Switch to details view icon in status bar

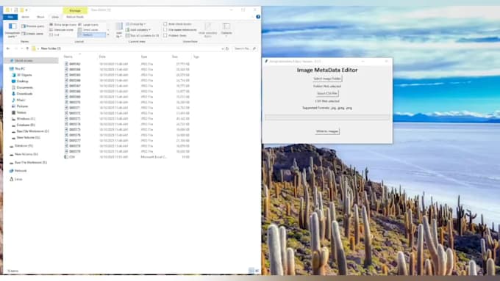251,271
